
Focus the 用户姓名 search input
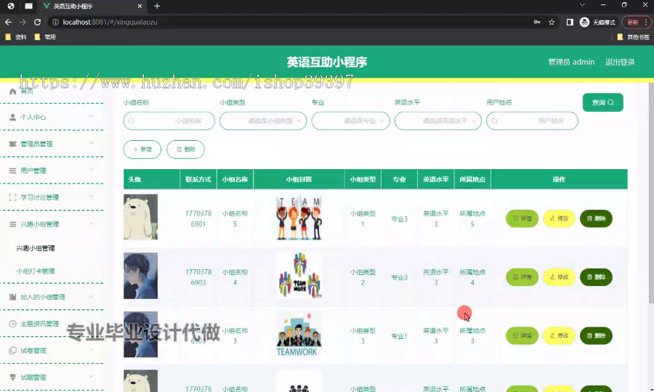pos(532,121)
